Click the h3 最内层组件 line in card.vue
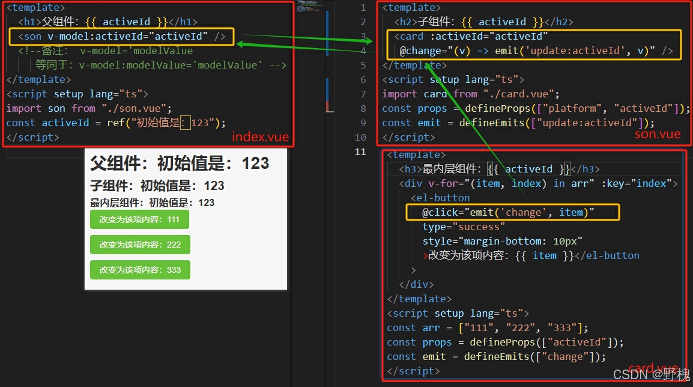Screen dimensions: 693x387 point(499,169)
